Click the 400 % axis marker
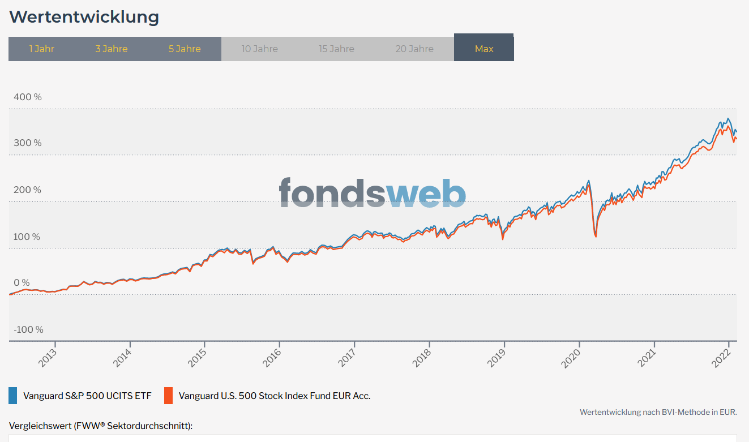Screen dimensions: 749x442 tap(28, 97)
